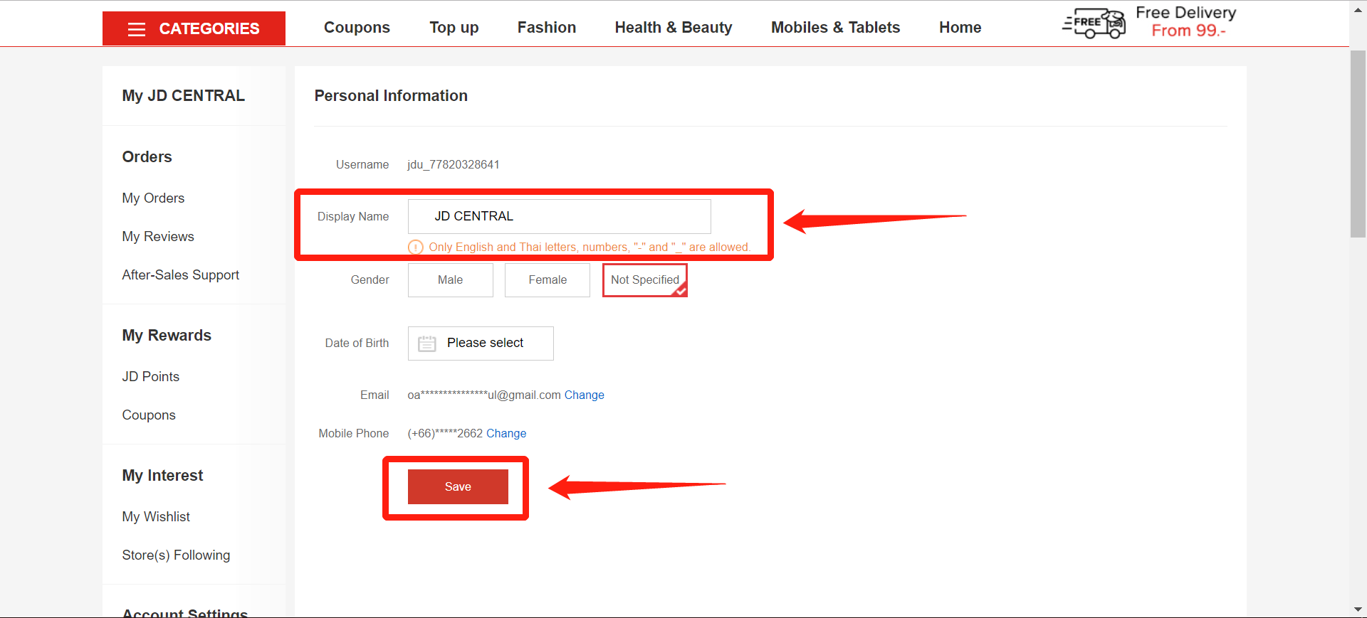Click the CATEGORIES button
The width and height of the screenshot is (1367, 618).
click(194, 28)
